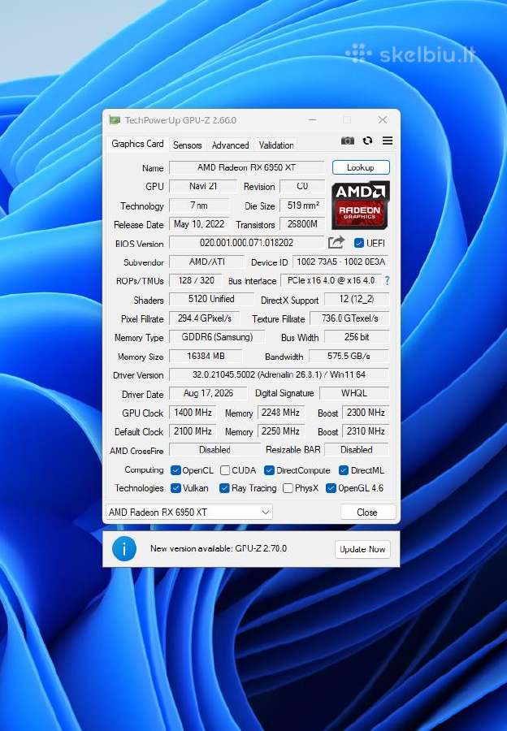This screenshot has width=507, height=731.
Task: Click the Device ID value 1002 73A5
Action: tap(340, 262)
